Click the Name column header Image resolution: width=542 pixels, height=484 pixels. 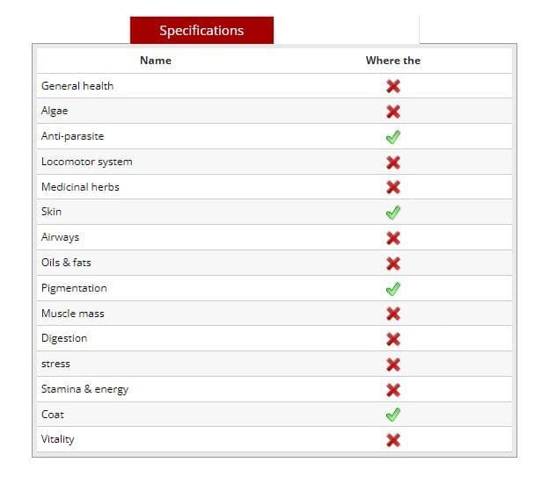pos(156,61)
